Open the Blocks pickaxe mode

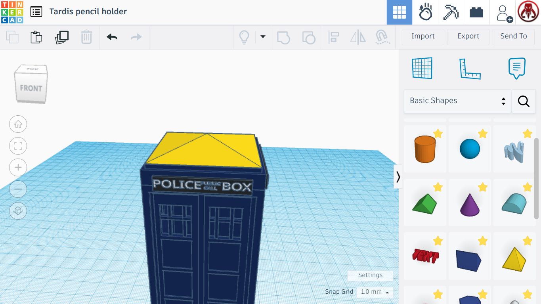[x=451, y=12]
